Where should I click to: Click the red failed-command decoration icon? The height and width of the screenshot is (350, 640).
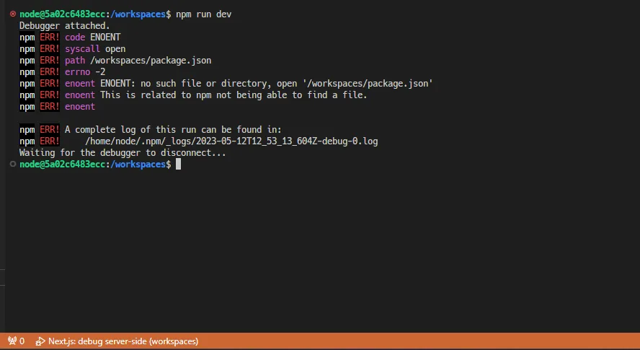pyautogui.click(x=12, y=14)
